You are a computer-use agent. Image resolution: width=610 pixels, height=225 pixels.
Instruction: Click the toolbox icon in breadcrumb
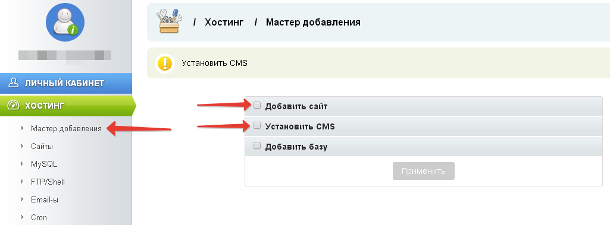[169, 21]
